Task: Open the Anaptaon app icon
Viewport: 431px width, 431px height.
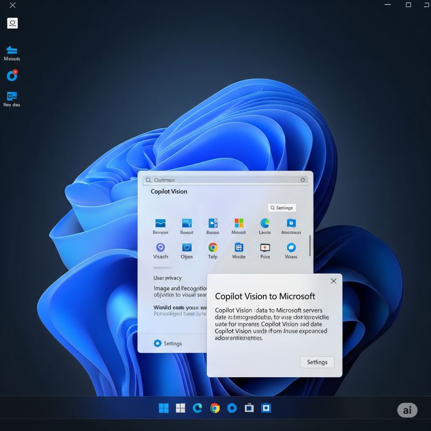Action: click(291, 223)
